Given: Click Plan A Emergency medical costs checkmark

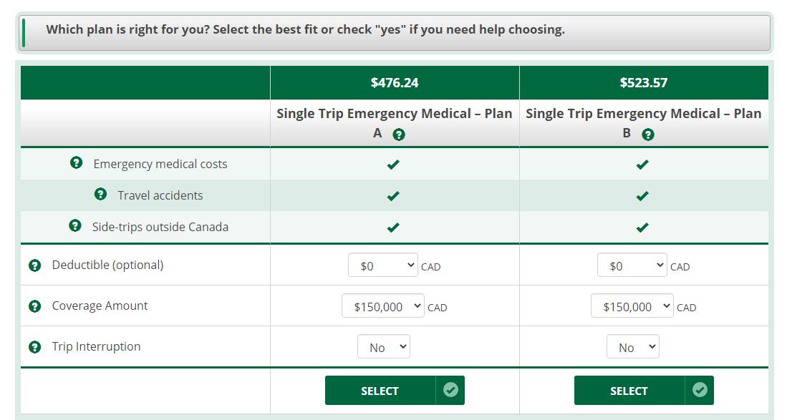Looking at the screenshot, I should (x=393, y=165).
